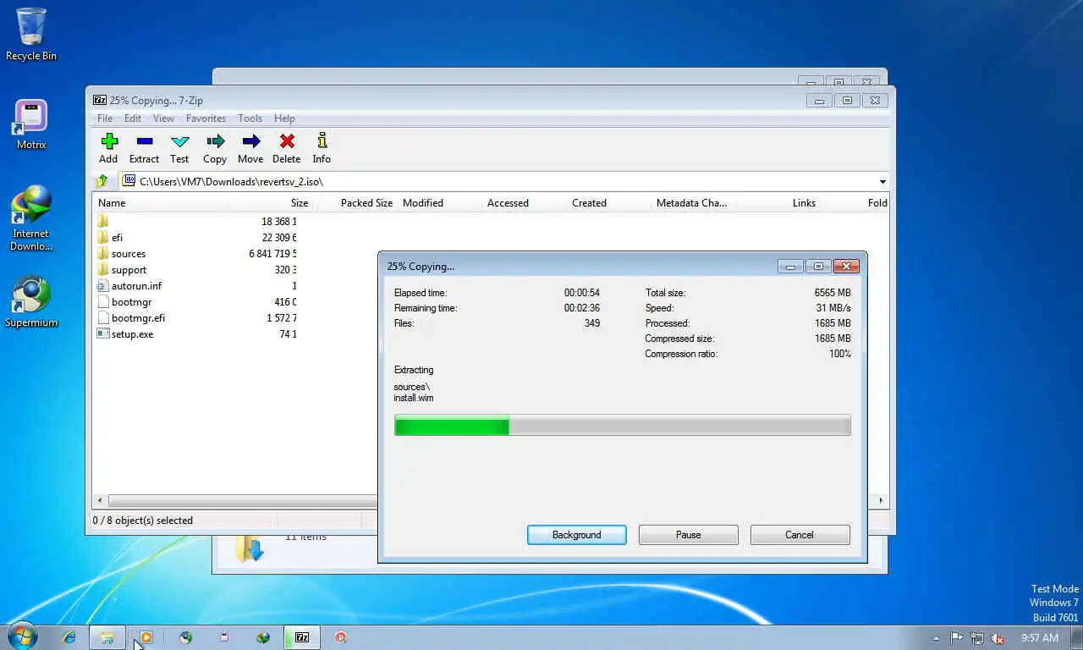Sort by the Accessed column header
Image resolution: width=1083 pixels, height=650 pixels.
[524, 203]
